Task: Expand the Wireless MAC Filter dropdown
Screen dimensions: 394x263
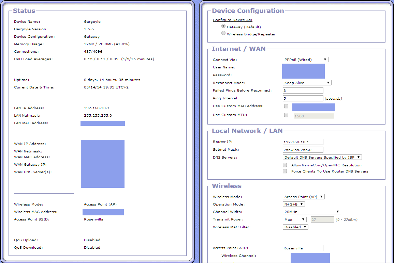Action: [x=295, y=227]
